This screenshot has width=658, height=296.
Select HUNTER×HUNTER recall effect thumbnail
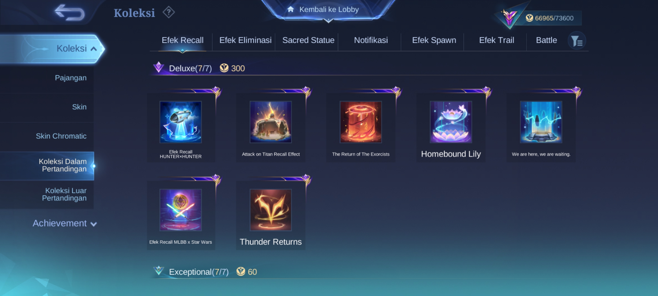(181, 122)
